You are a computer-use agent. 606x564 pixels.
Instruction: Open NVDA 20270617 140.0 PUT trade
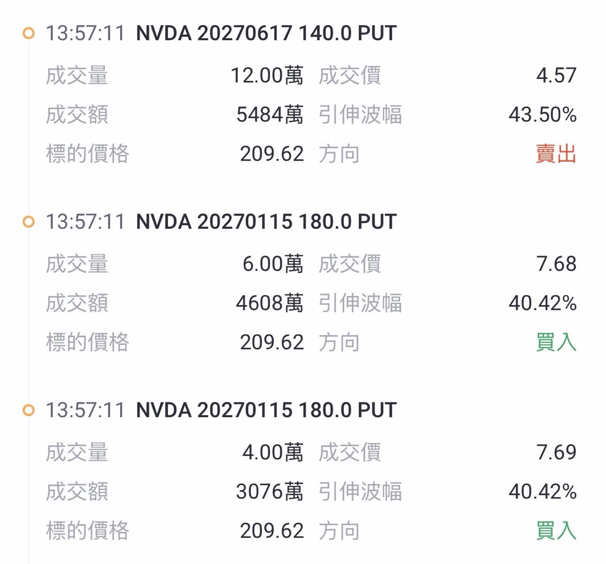266,33
